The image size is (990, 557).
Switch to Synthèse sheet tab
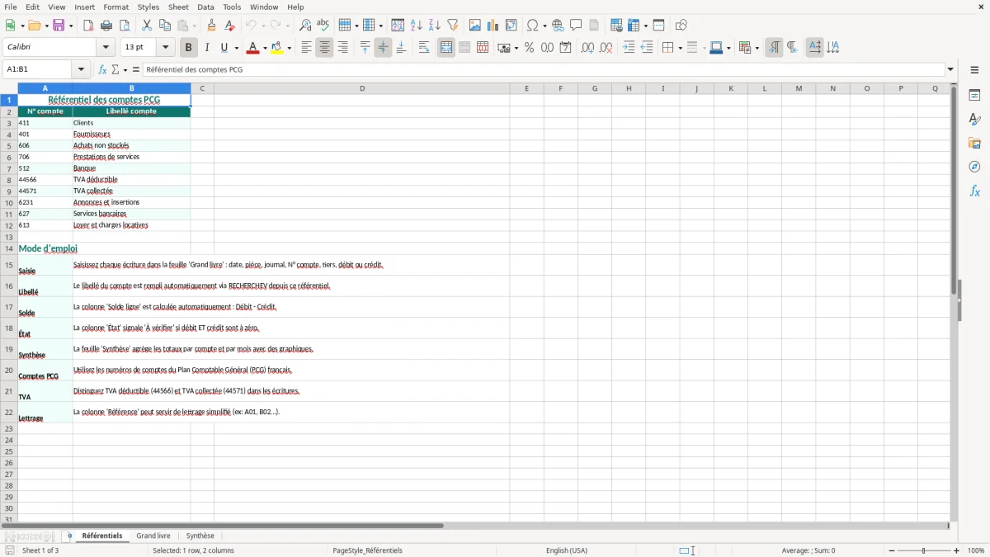pos(200,536)
